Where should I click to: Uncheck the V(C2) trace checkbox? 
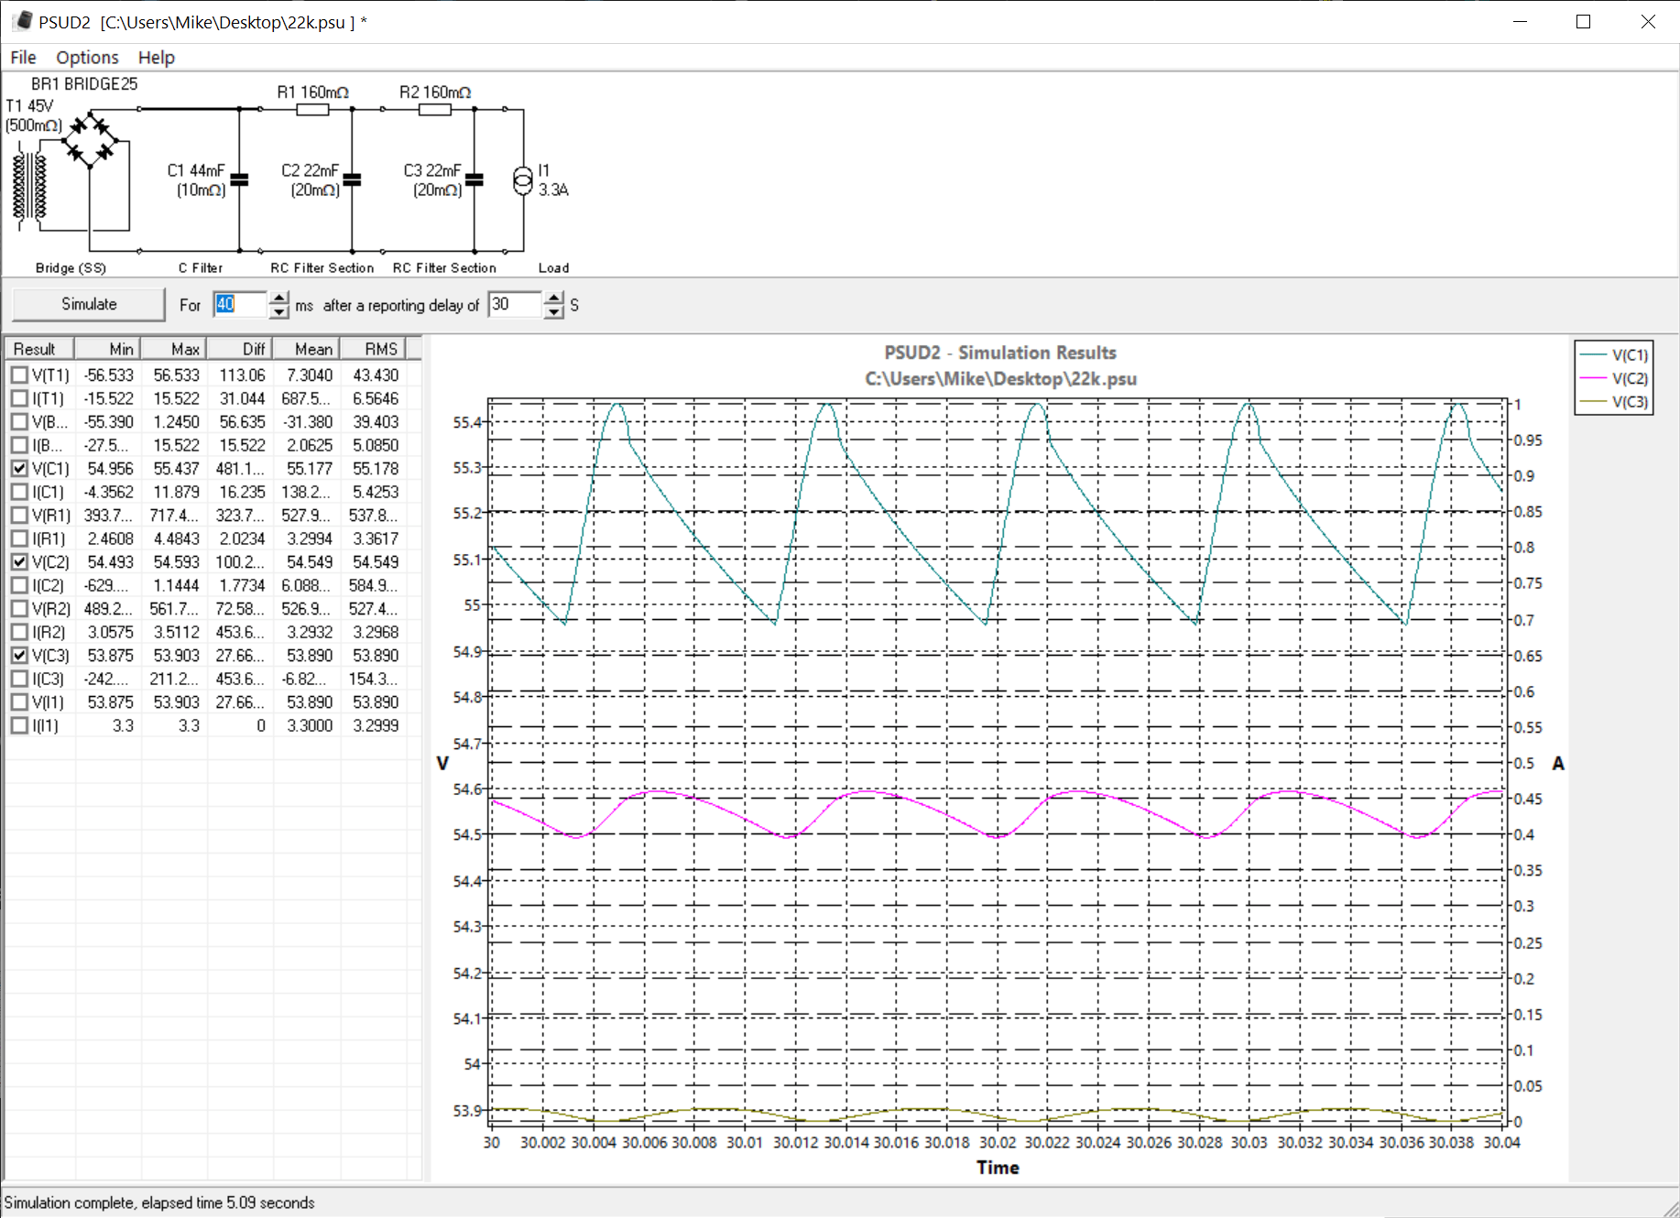[19, 561]
